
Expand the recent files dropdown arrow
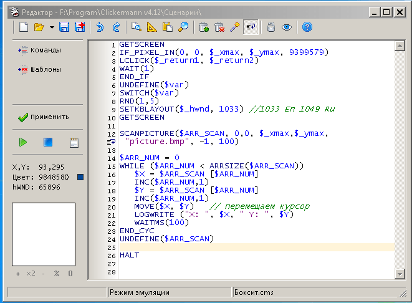pyautogui.click(x=52, y=27)
